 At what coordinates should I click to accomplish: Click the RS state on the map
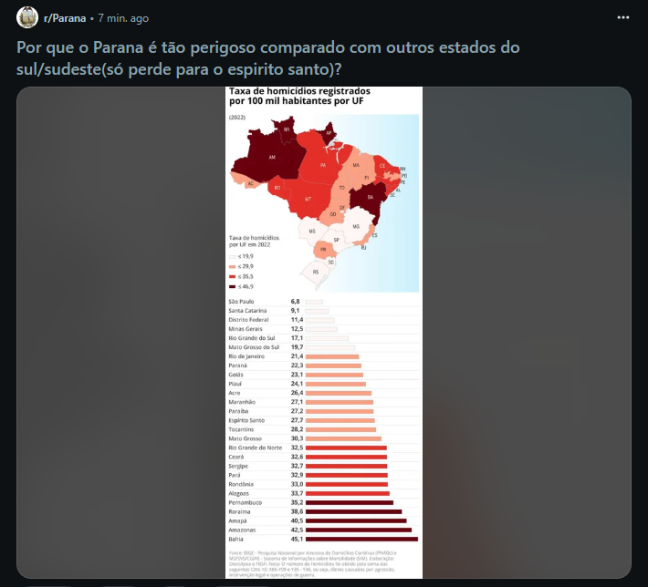coord(316,272)
